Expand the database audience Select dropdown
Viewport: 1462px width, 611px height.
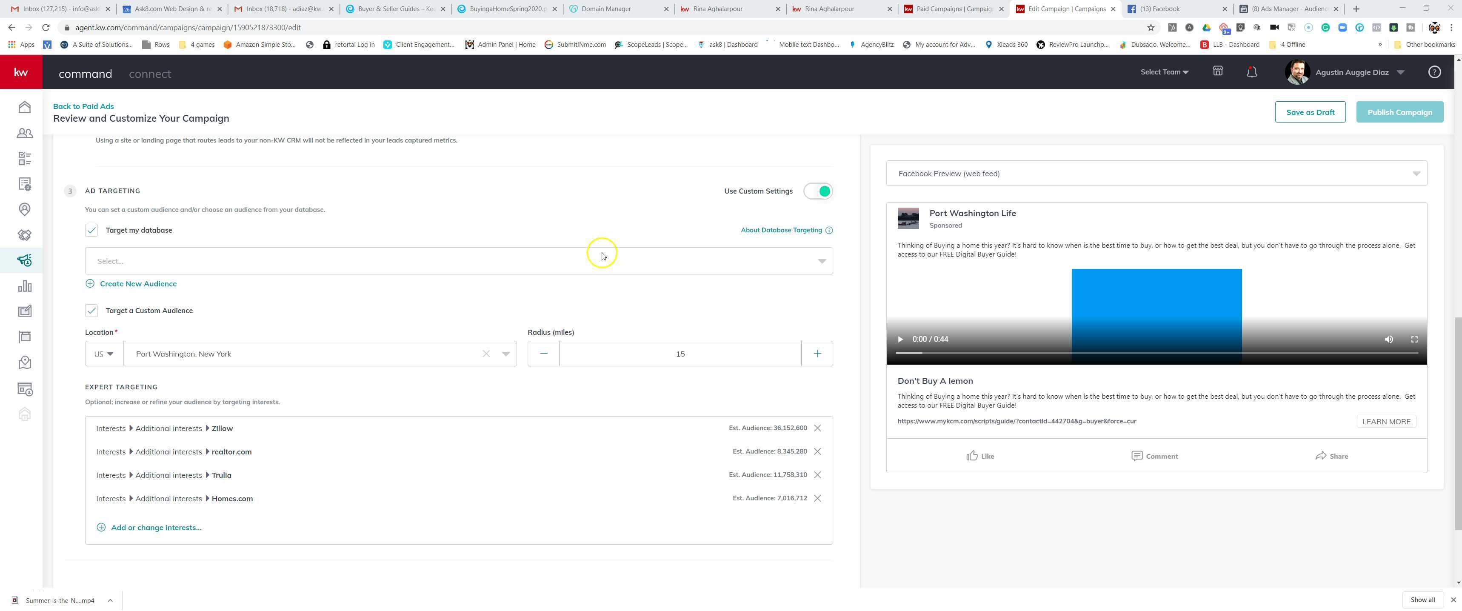tap(459, 261)
